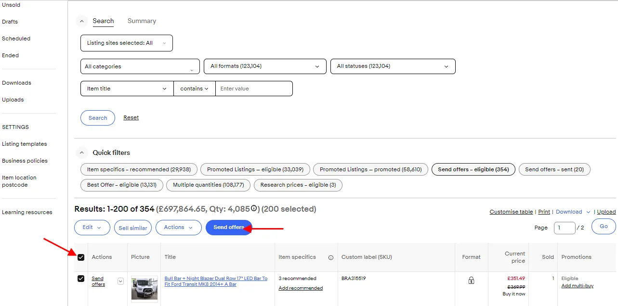Apply Item specifics – recommended filter
Viewport: 618px width, 306px height.
tap(139, 169)
